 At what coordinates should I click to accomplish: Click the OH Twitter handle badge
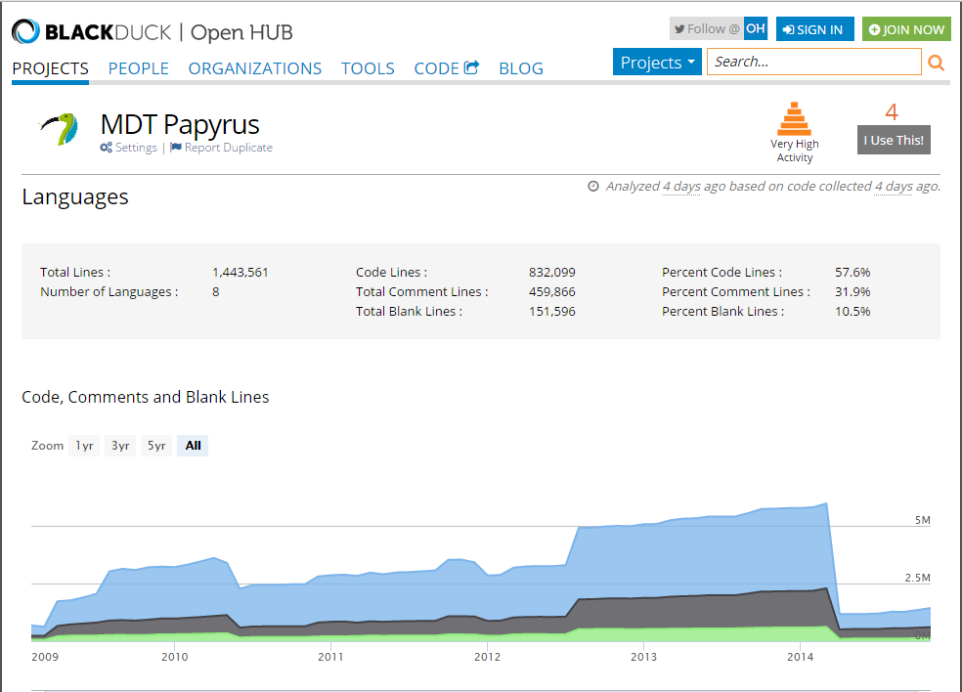(756, 29)
